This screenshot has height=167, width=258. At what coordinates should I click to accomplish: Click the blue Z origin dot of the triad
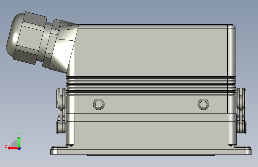coord(19,148)
